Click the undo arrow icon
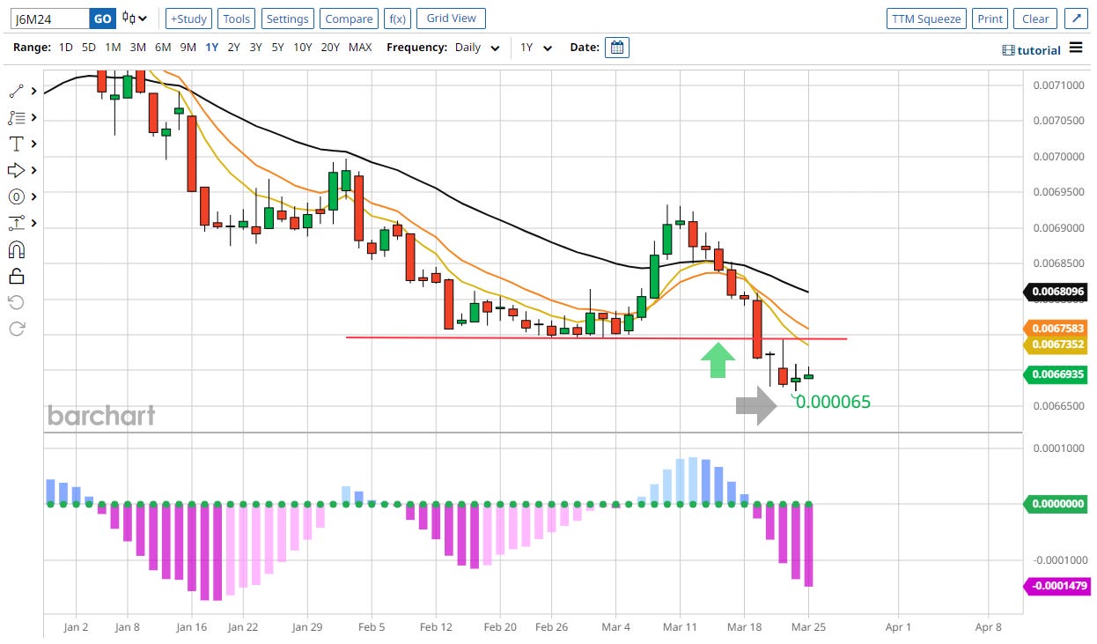This screenshot has height=644, width=1097. pyautogui.click(x=16, y=302)
